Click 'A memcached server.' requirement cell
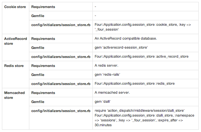Screen dimensions: 201x132 [112, 92]
